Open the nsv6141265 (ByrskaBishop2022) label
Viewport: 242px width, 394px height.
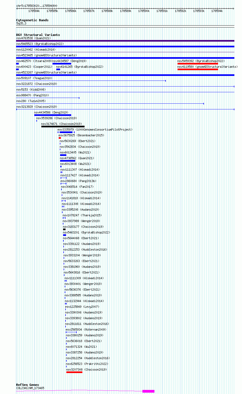point(80,67)
